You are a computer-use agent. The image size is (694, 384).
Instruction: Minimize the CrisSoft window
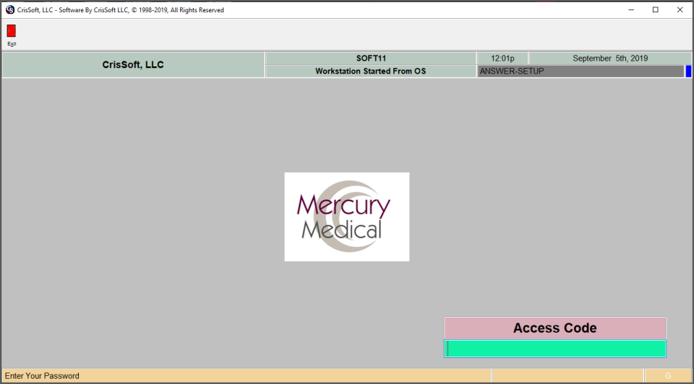(631, 9)
